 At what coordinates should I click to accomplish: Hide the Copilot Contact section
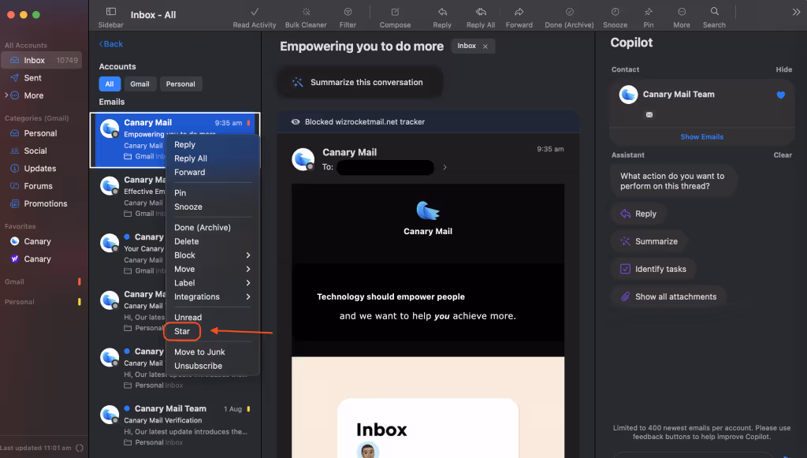tap(784, 69)
